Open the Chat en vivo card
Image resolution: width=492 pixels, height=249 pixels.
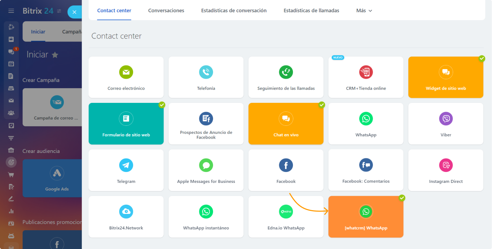pyautogui.click(x=286, y=124)
